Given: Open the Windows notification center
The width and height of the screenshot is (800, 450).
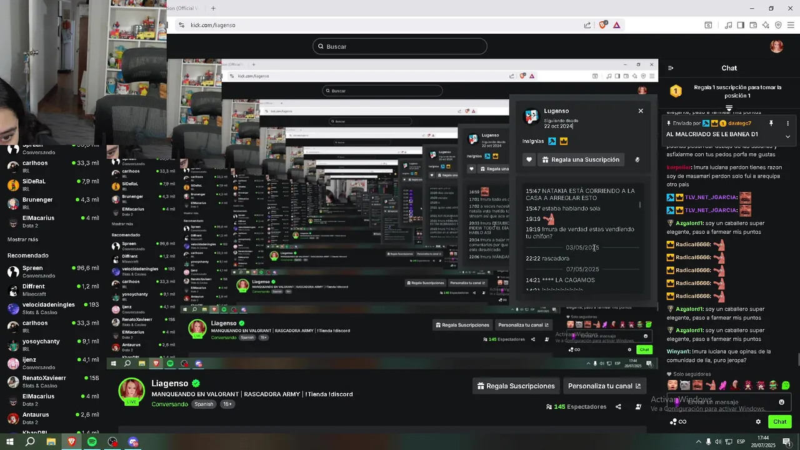Looking at the screenshot, I should pos(787,442).
